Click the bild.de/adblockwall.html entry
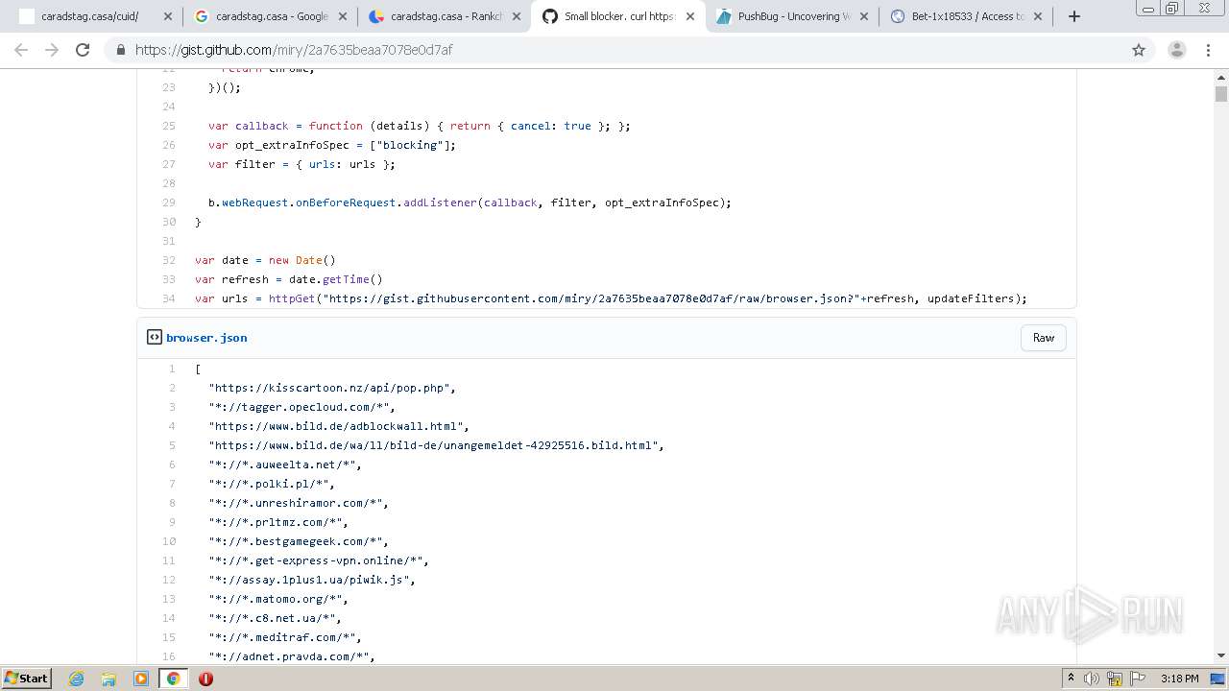 coord(338,426)
